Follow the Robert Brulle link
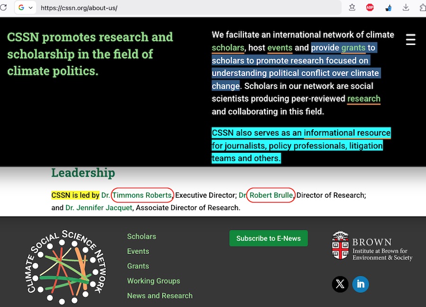 pyautogui.click(x=271, y=195)
